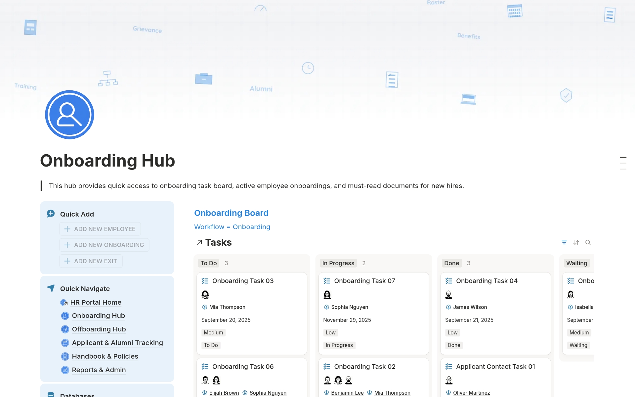Click the Onboarding Hub page title
Image resolution: width=635 pixels, height=397 pixels.
107,161
